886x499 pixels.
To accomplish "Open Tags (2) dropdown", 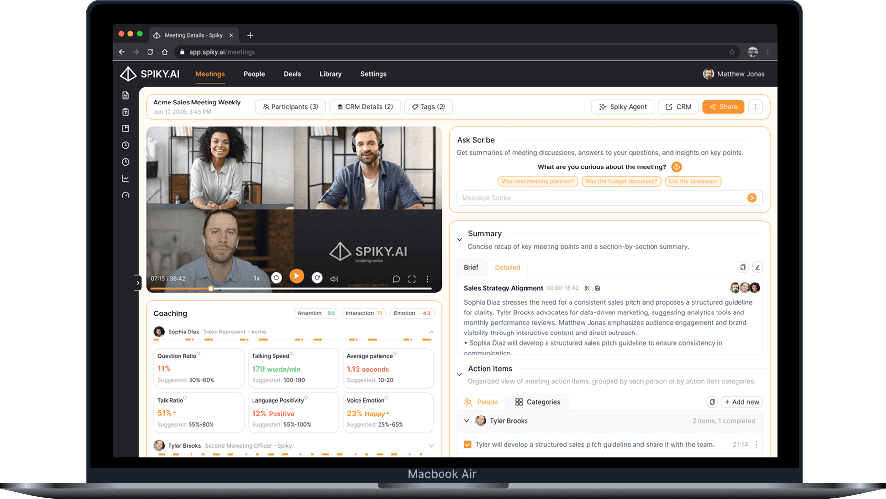I will [x=428, y=107].
